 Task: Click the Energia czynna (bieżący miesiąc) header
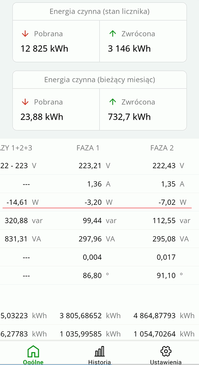coord(99,79)
